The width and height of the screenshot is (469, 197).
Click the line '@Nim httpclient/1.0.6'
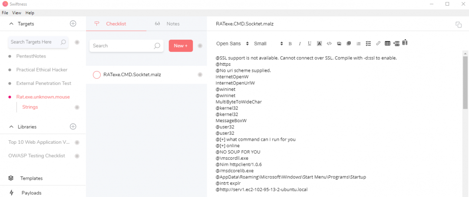[x=239, y=164]
